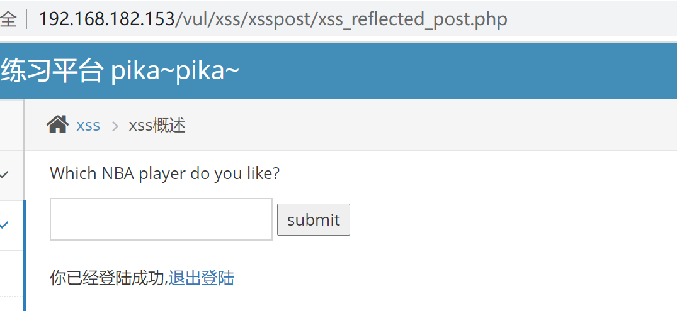Focus the NBA player text input

pyautogui.click(x=161, y=219)
